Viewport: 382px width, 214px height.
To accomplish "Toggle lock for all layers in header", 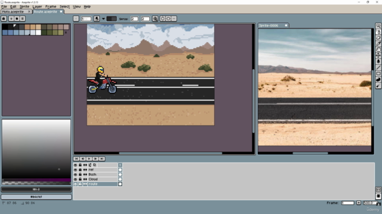I will point(80,165).
